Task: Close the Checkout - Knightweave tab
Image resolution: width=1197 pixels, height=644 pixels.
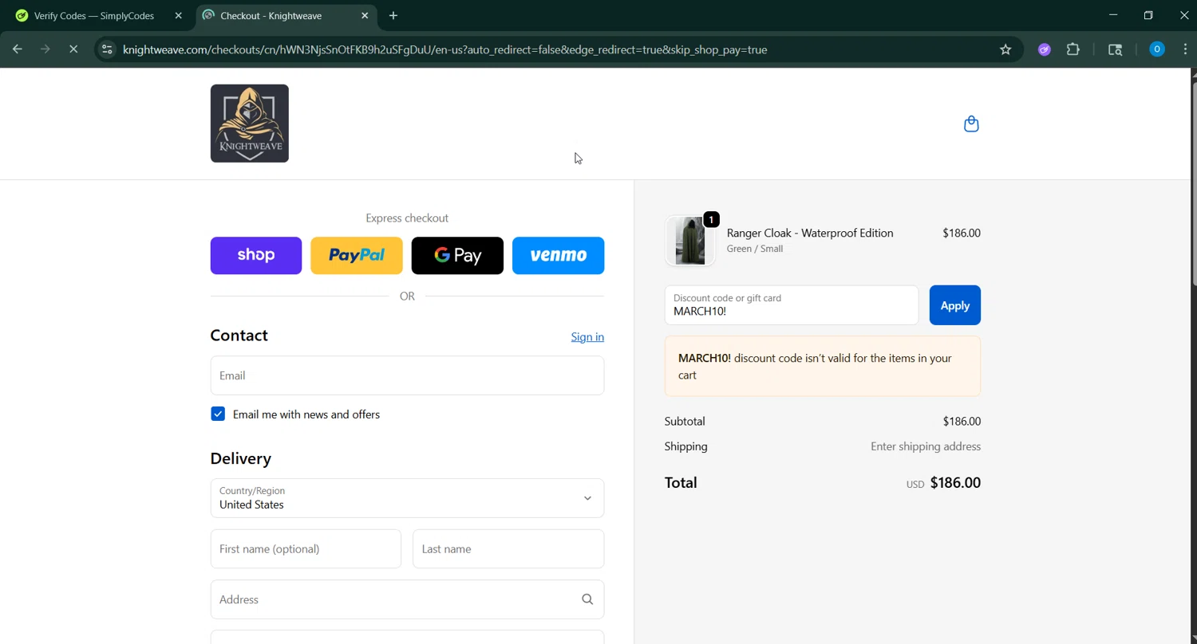Action: 365,15
